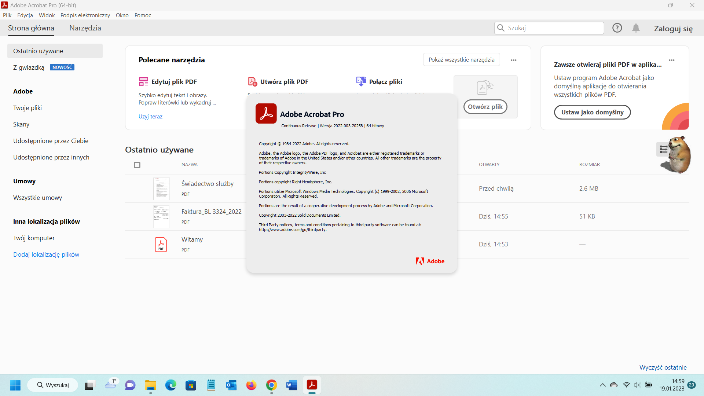Screen dimensions: 704x396
Task: Click the Adobe logo at dialog bottom
Action: (430, 261)
